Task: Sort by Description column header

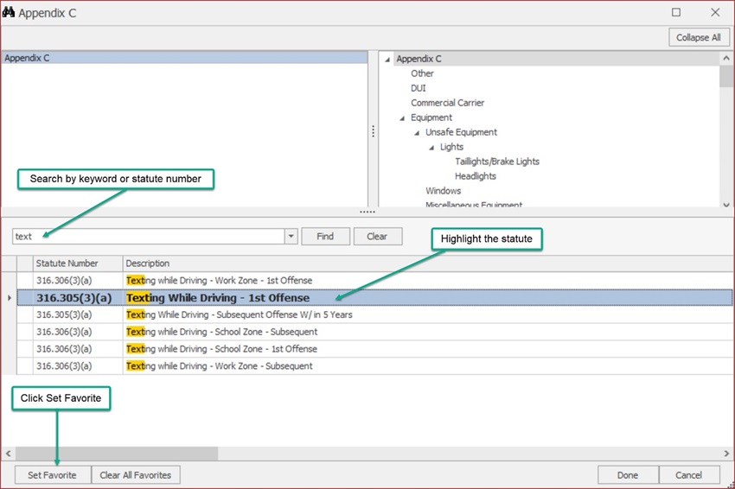Action: (x=148, y=264)
